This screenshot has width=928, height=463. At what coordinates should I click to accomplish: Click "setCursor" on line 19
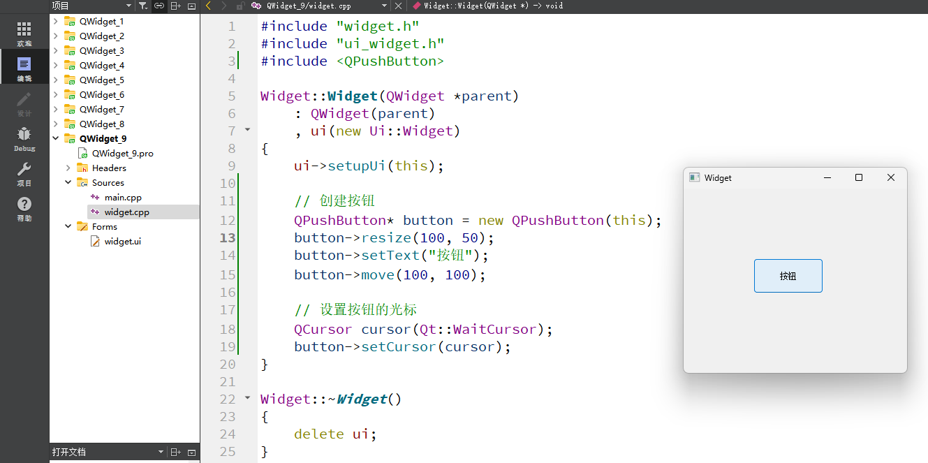point(399,346)
